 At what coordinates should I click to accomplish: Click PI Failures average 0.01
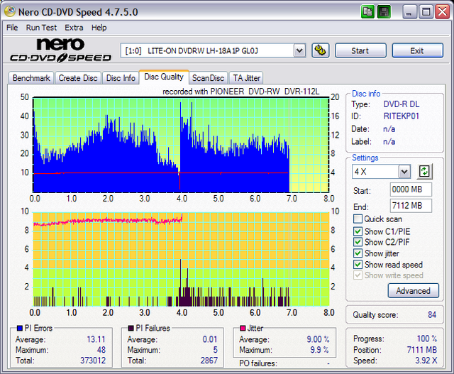click(x=210, y=339)
